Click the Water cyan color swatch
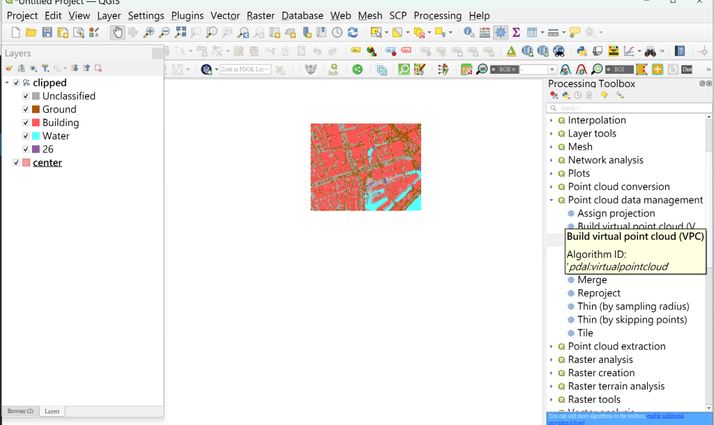This screenshot has height=425, width=714. 36,136
